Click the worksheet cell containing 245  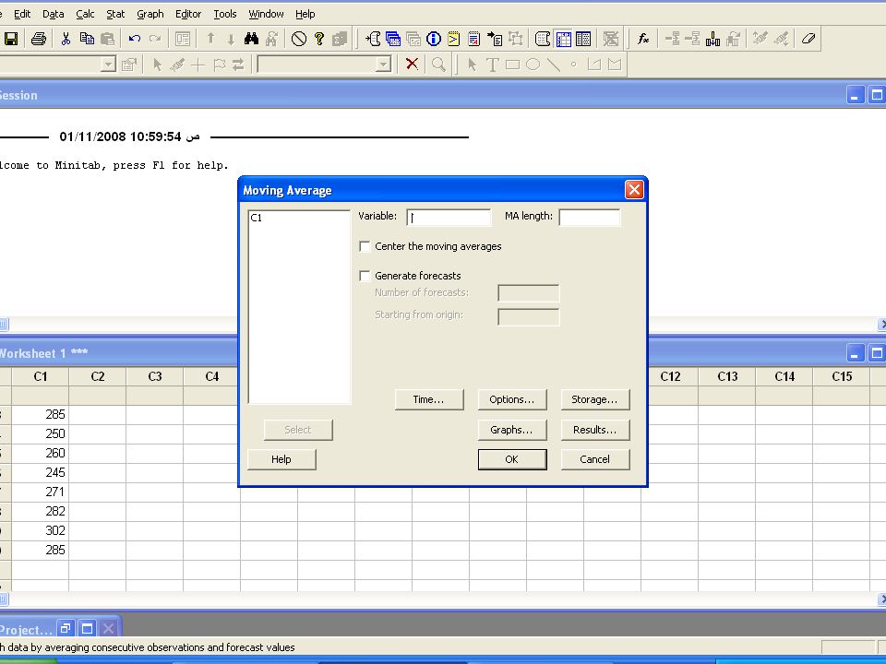[41, 472]
